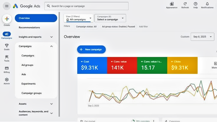Expand the Assets section

click(x=51, y=104)
